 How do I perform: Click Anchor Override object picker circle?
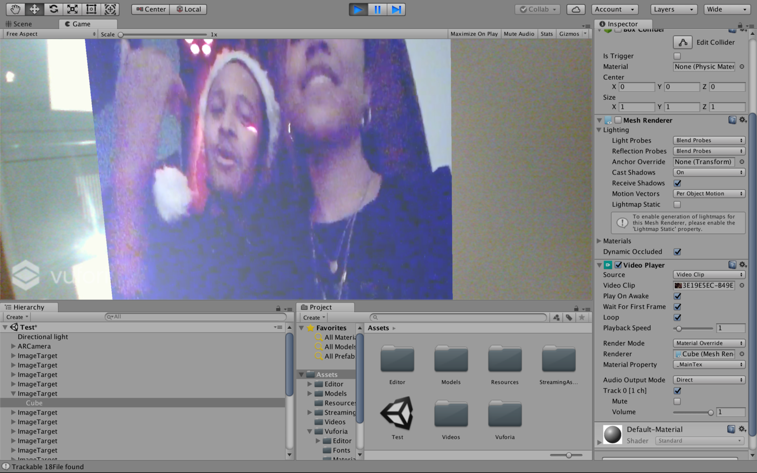(742, 162)
